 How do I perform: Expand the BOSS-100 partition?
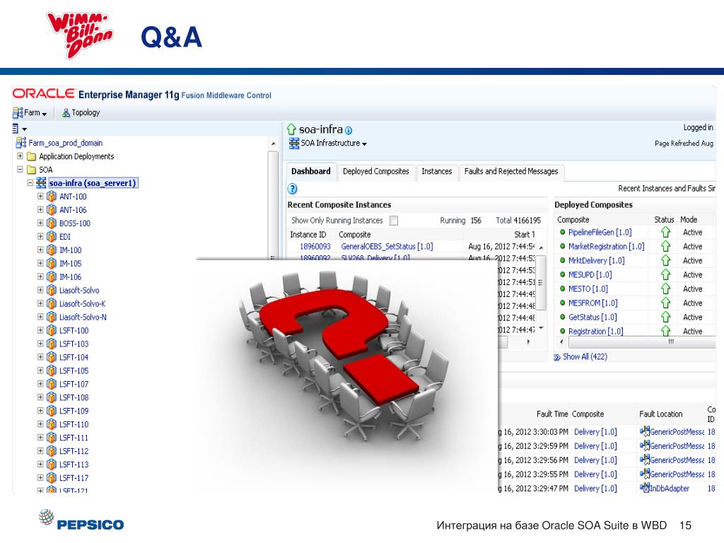tap(40, 223)
